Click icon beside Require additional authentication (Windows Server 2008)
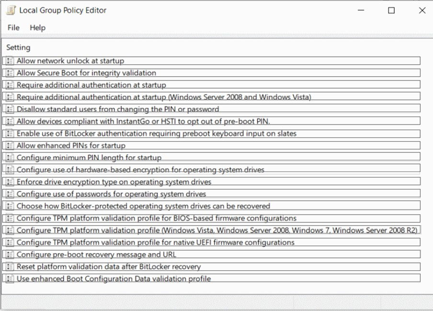Image resolution: width=433 pixels, height=311 pixels. point(10,97)
